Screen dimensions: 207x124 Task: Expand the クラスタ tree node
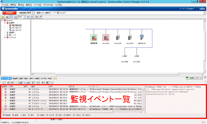5,37
